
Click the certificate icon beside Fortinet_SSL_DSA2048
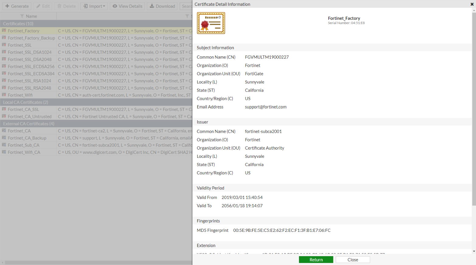pyautogui.click(x=4, y=59)
